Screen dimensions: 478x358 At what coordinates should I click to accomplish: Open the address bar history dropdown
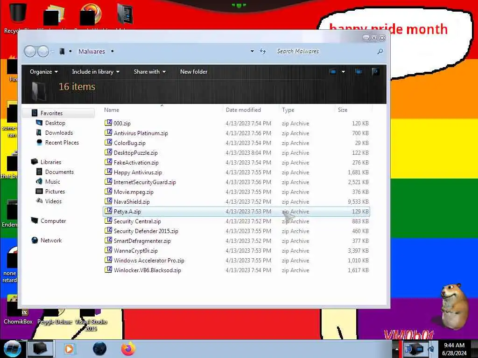coord(252,51)
